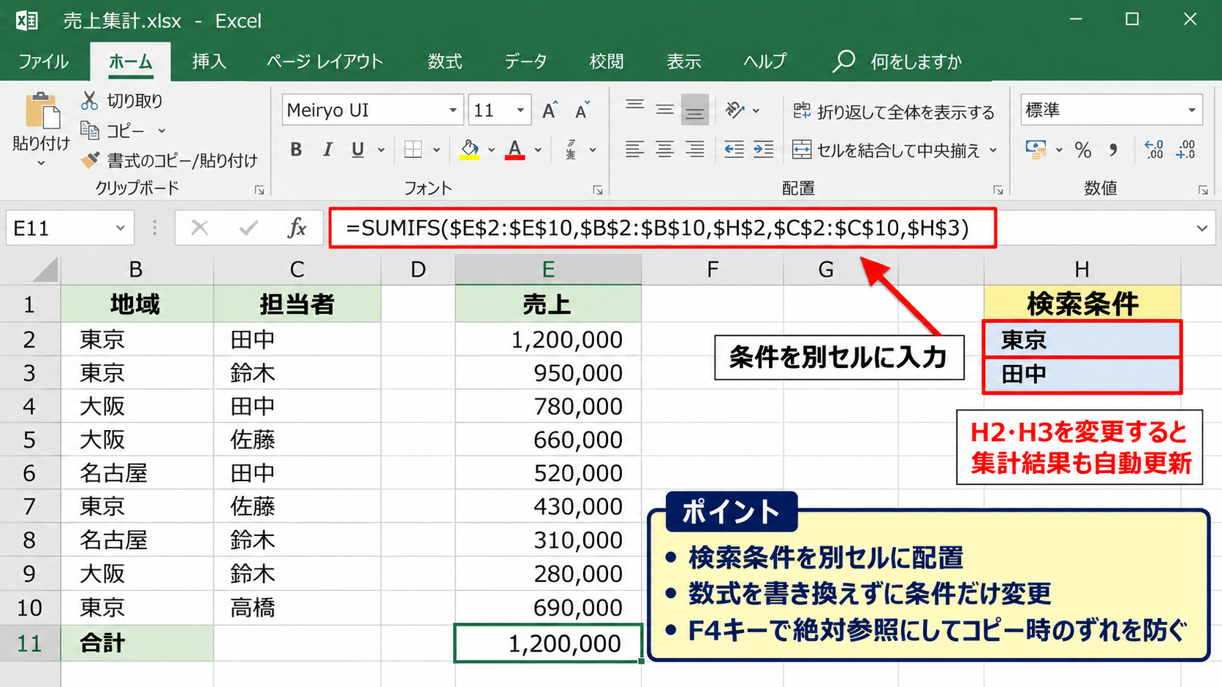The width and height of the screenshot is (1222, 687).
Task: Activate Format Painter brush icon
Action: (x=90, y=160)
